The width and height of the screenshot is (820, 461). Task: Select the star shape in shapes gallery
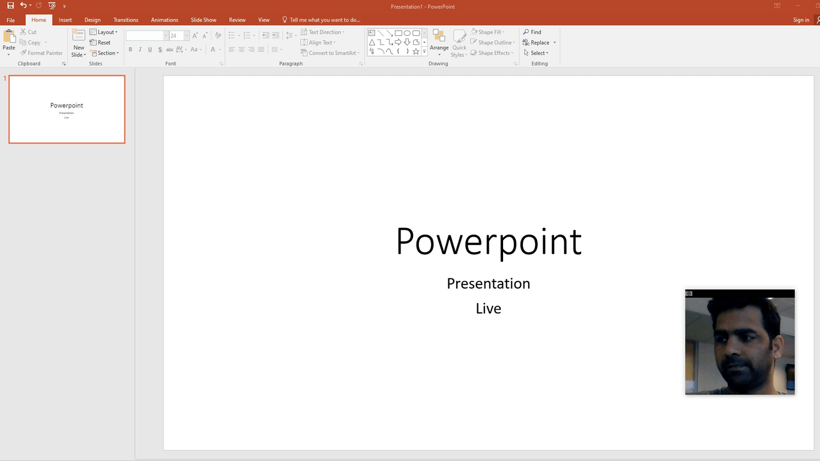(416, 52)
